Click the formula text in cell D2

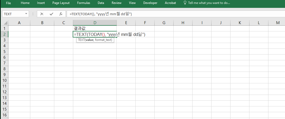(110, 34)
